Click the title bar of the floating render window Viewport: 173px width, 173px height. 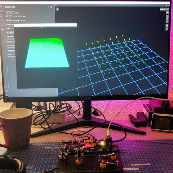tap(45, 25)
